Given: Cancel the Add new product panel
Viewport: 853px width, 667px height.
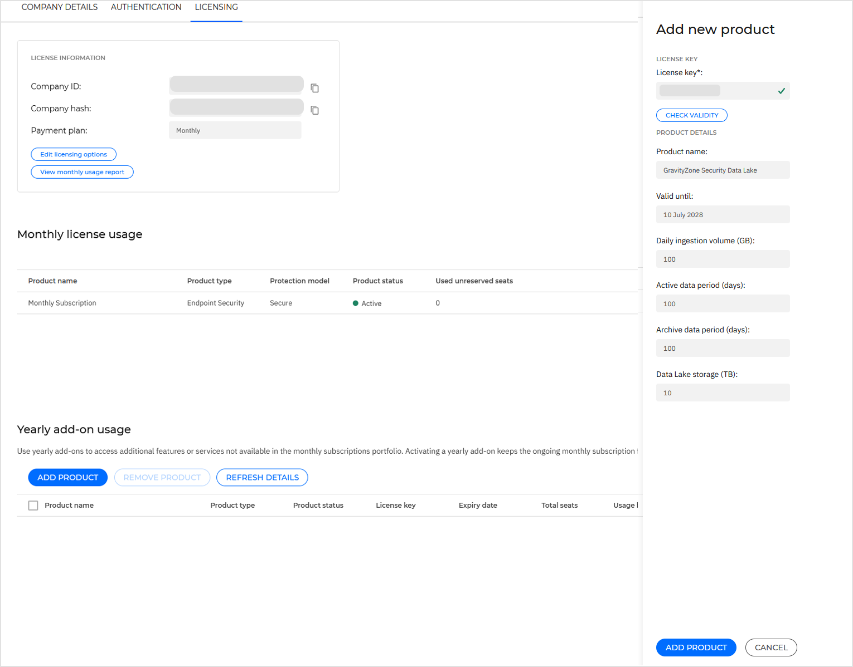Looking at the screenshot, I should click(771, 647).
